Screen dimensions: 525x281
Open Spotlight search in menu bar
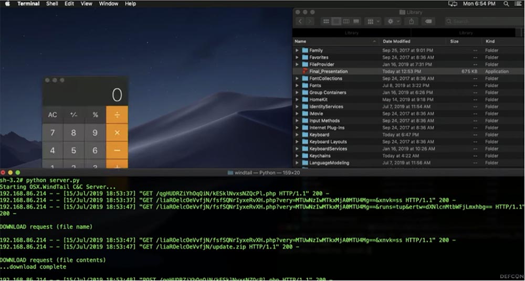point(506,4)
